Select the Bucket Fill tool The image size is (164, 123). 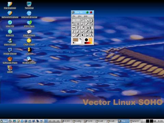click(87, 28)
